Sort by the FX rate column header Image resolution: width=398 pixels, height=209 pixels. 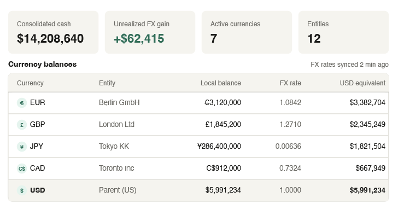(290, 83)
